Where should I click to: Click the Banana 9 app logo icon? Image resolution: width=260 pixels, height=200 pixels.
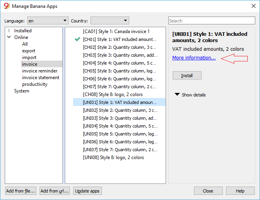7,6
